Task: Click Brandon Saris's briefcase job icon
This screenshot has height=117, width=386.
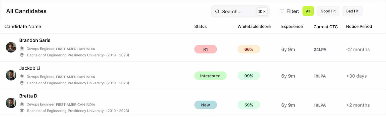Action: point(22,49)
